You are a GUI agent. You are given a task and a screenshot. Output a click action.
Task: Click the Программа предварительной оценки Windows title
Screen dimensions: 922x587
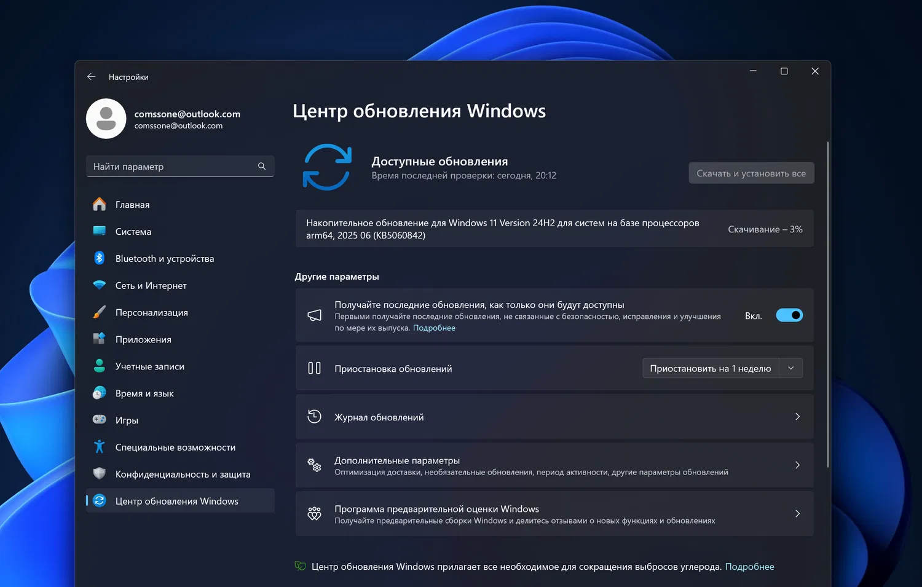pos(436,509)
